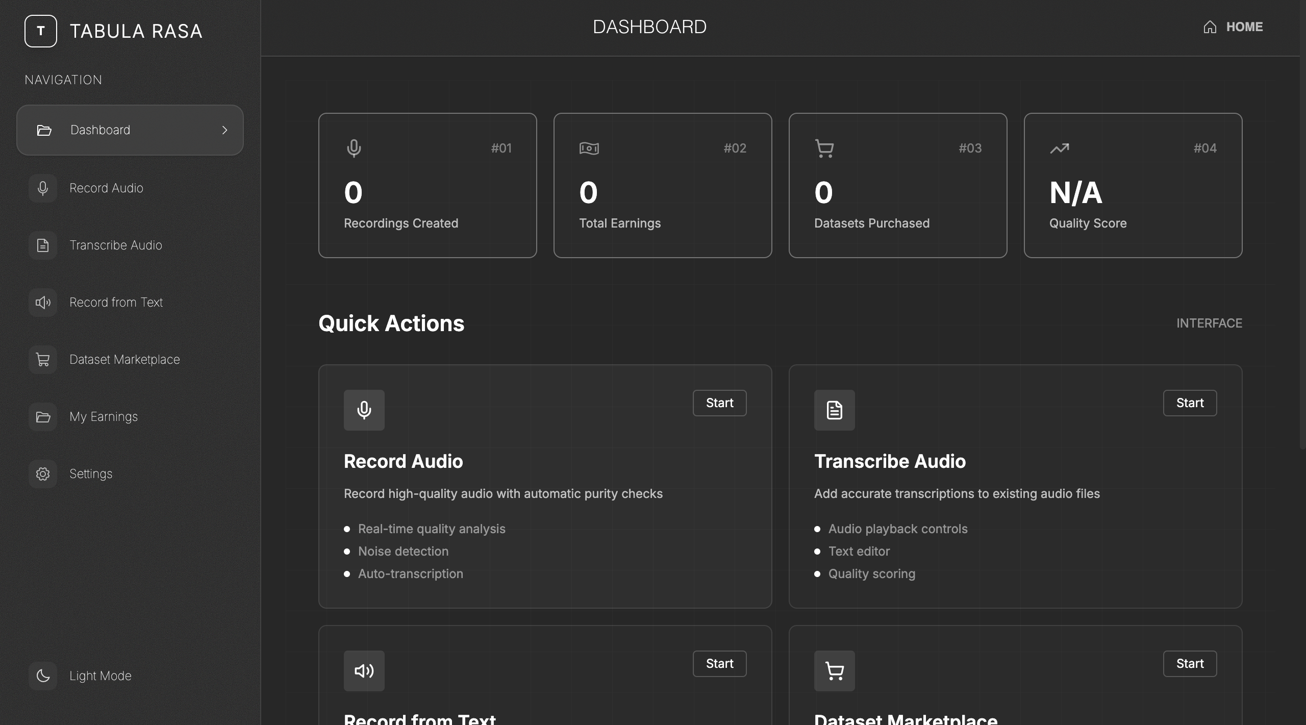Open the Dashboard navigation item
The image size is (1306, 725).
click(101, 130)
